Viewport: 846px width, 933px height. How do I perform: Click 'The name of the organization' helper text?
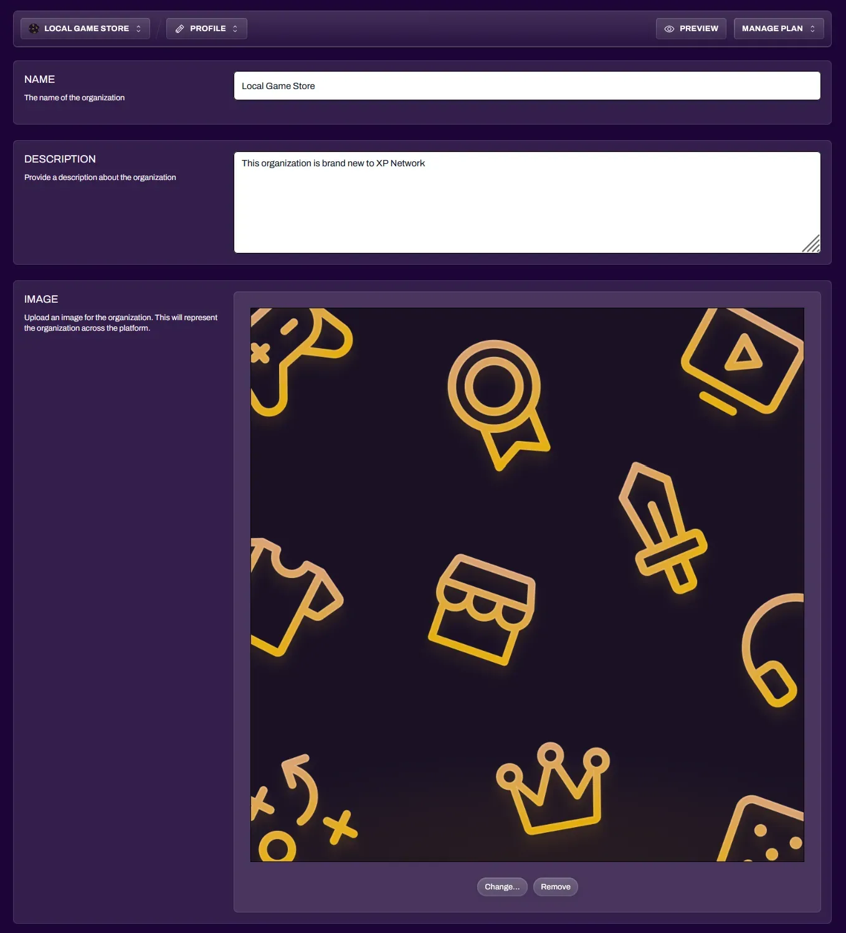point(74,98)
